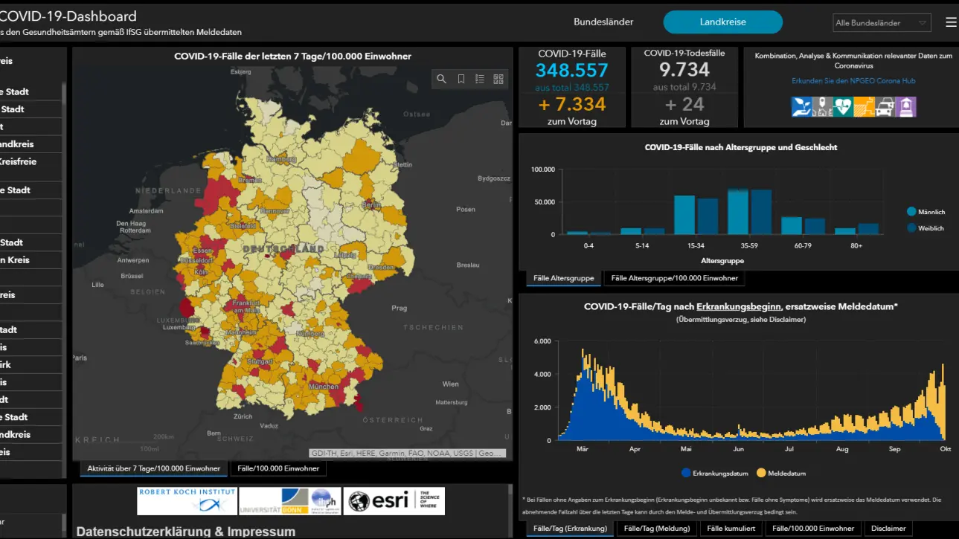Viewport: 959px width, 539px height.
Task: Toggle the Männlich legend series
Action: click(x=925, y=212)
